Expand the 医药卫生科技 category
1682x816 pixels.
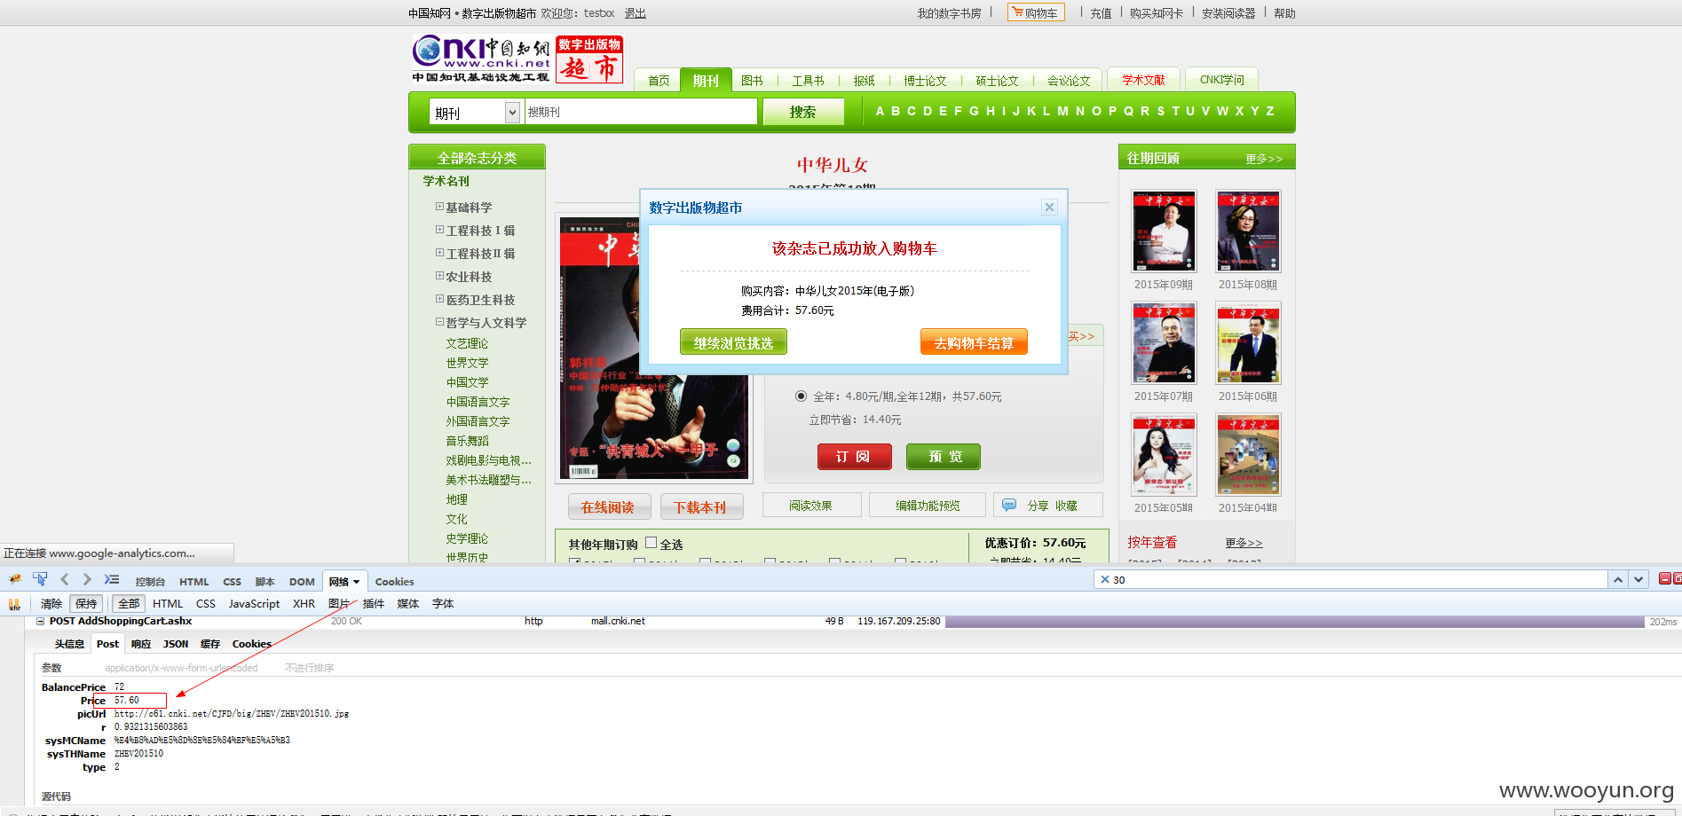(x=439, y=299)
